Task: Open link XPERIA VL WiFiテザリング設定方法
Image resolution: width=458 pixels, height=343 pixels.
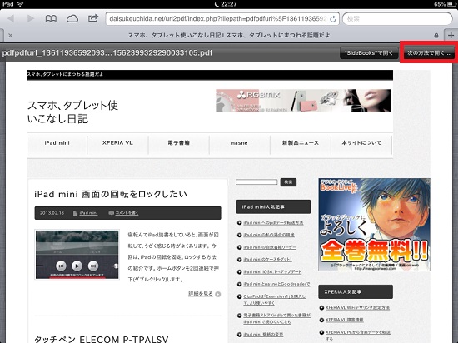Action: [357, 308]
